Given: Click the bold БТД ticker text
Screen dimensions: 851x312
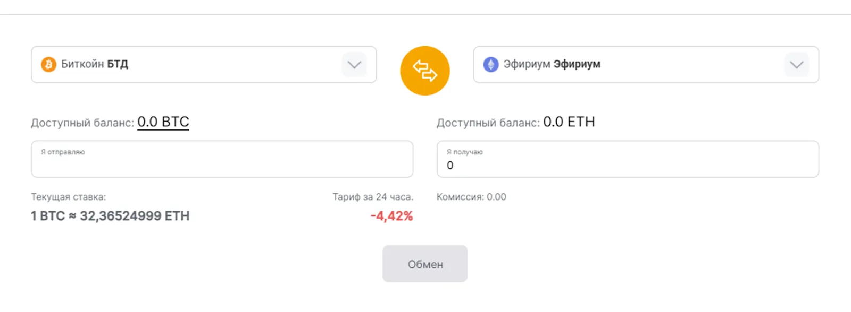Looking at the screenshot, I should coord(118,64).
